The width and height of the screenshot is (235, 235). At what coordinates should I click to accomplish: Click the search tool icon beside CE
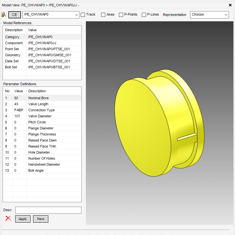pyautogui.click(x=4, y=15)
